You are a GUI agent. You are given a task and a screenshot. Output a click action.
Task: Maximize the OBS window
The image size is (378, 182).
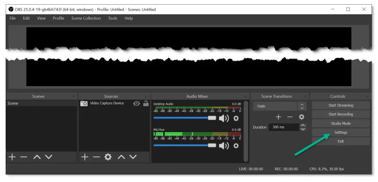click(348, 9)
